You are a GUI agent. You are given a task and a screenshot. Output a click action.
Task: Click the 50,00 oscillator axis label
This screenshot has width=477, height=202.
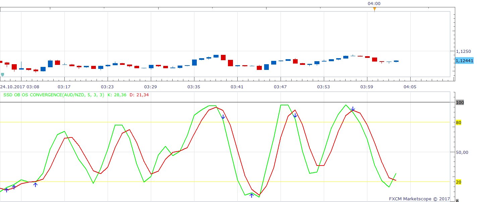pyautogui.click(x=462, y=152)
